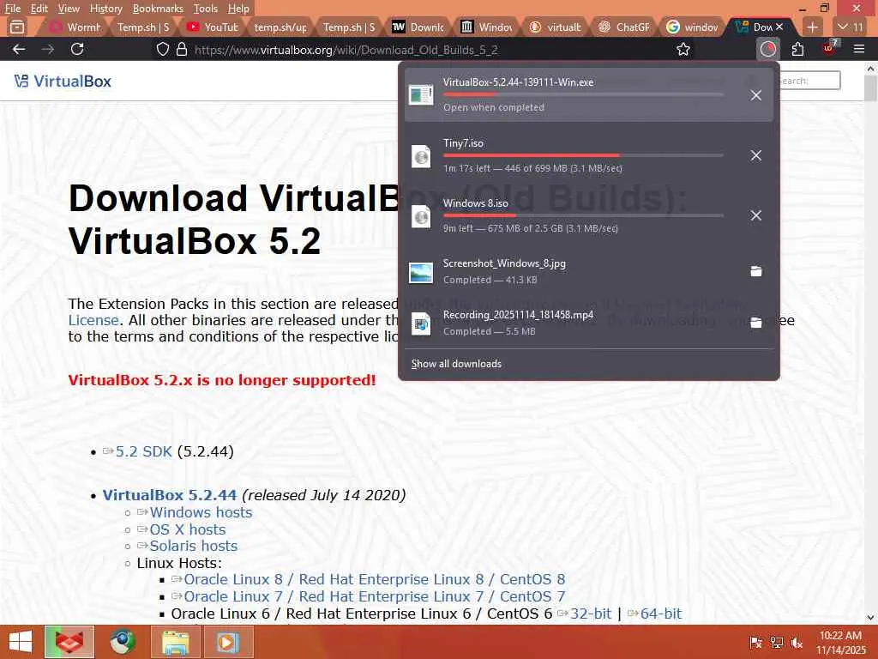Open the History menu
878x659 pixels.
pyautogui.click(x=105, y=9)
